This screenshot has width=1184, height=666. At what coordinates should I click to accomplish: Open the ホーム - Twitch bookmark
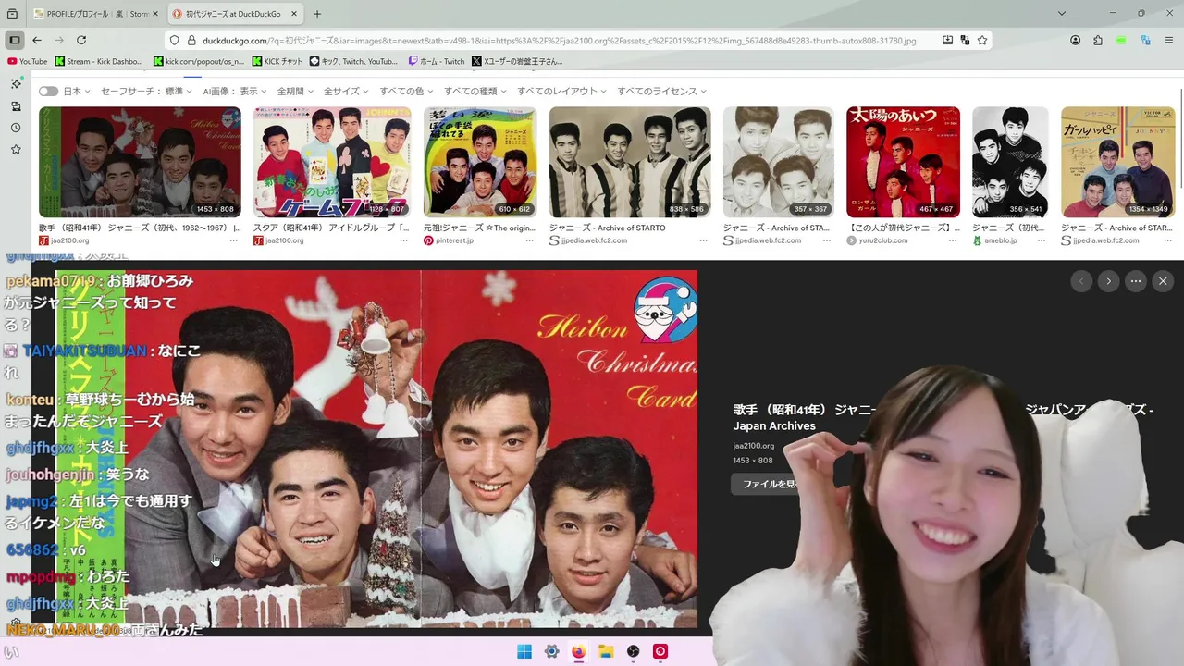(x=437, y=61)
